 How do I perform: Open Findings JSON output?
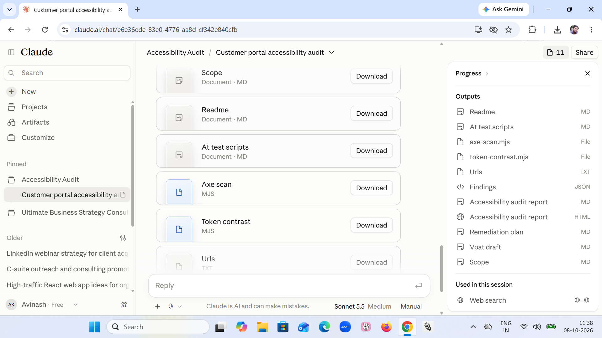(x=523, y=187)
